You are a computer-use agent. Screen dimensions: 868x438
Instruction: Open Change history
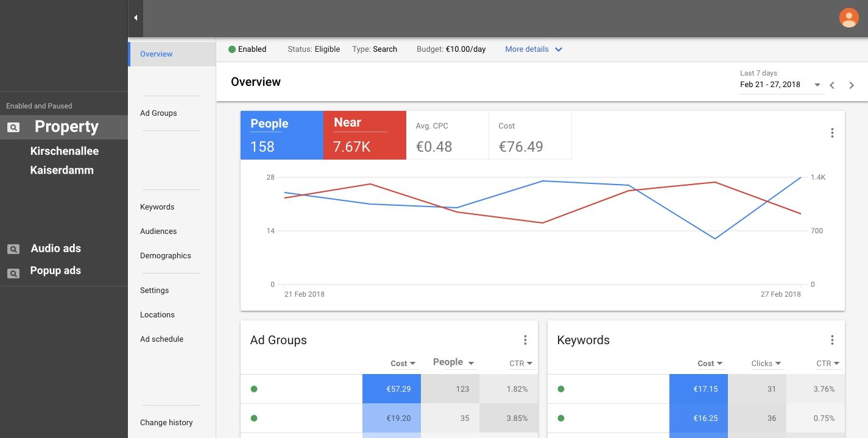coord(166,423)
